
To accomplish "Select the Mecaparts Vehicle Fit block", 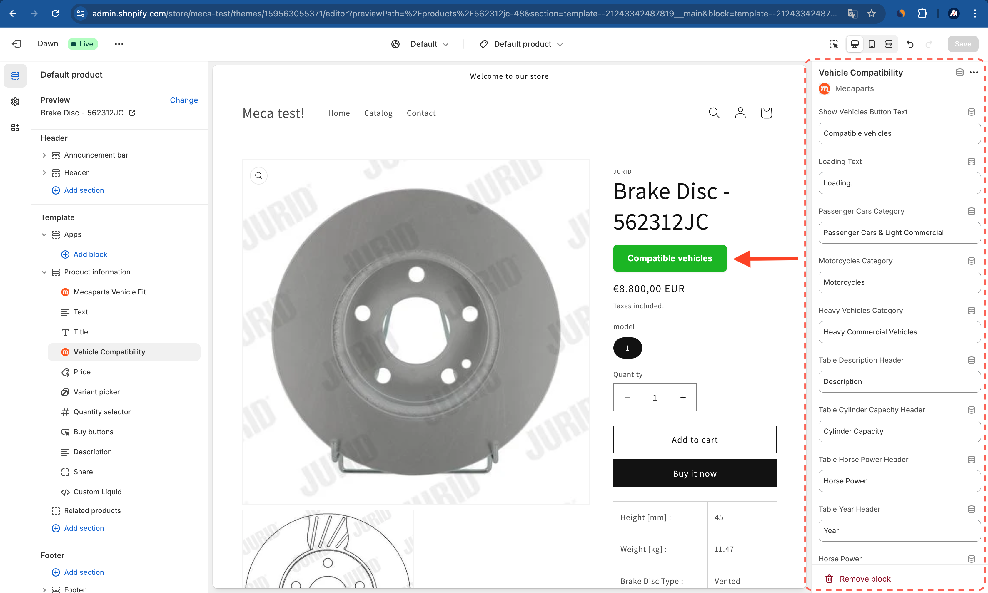I will (124, 292).
